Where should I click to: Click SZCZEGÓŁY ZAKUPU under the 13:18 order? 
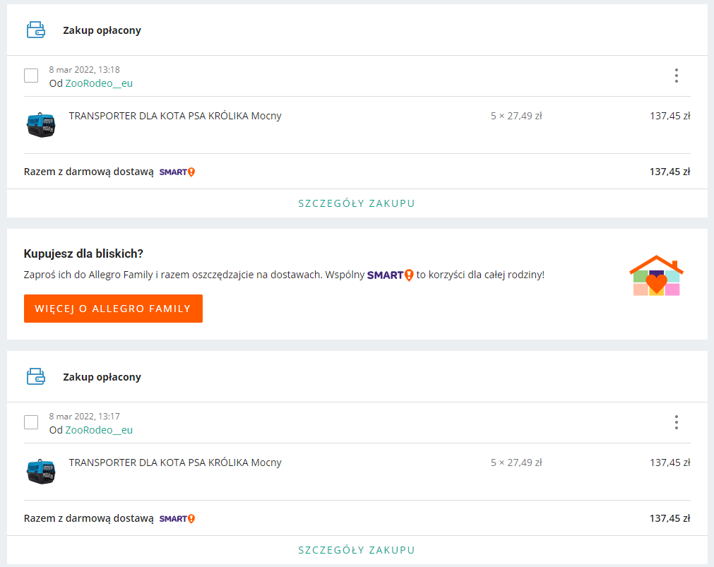[x=357, y=203]
